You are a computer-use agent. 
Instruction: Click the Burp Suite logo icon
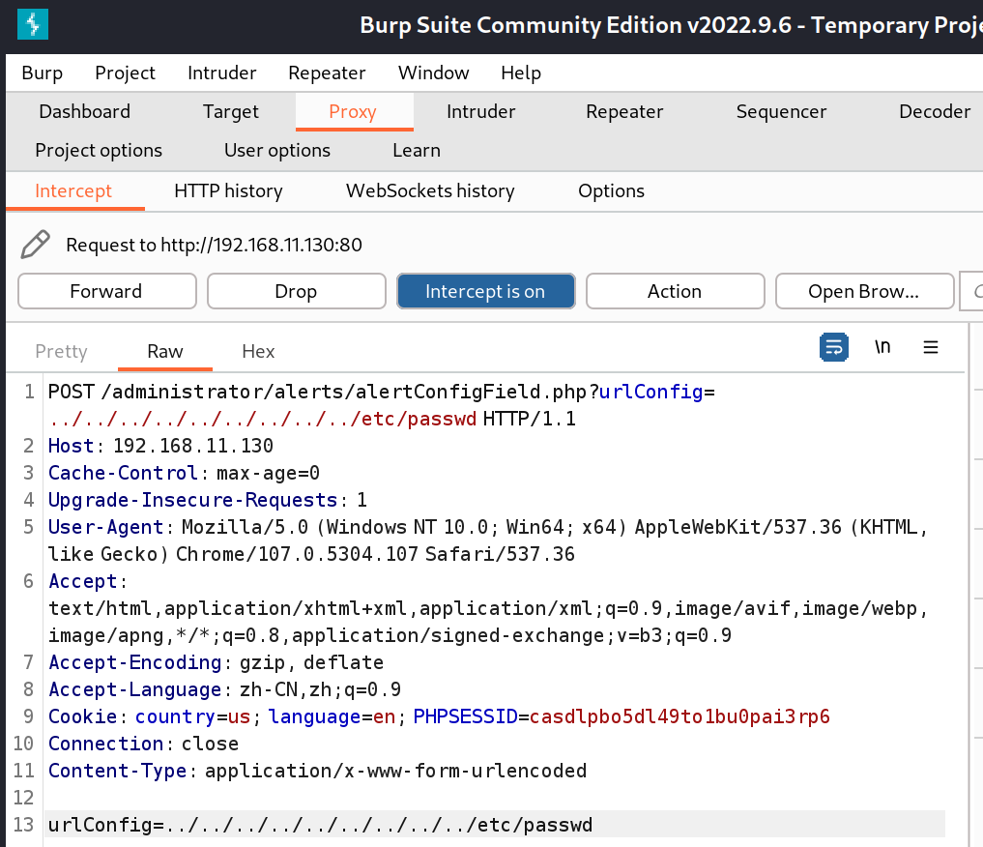[33, 24]
